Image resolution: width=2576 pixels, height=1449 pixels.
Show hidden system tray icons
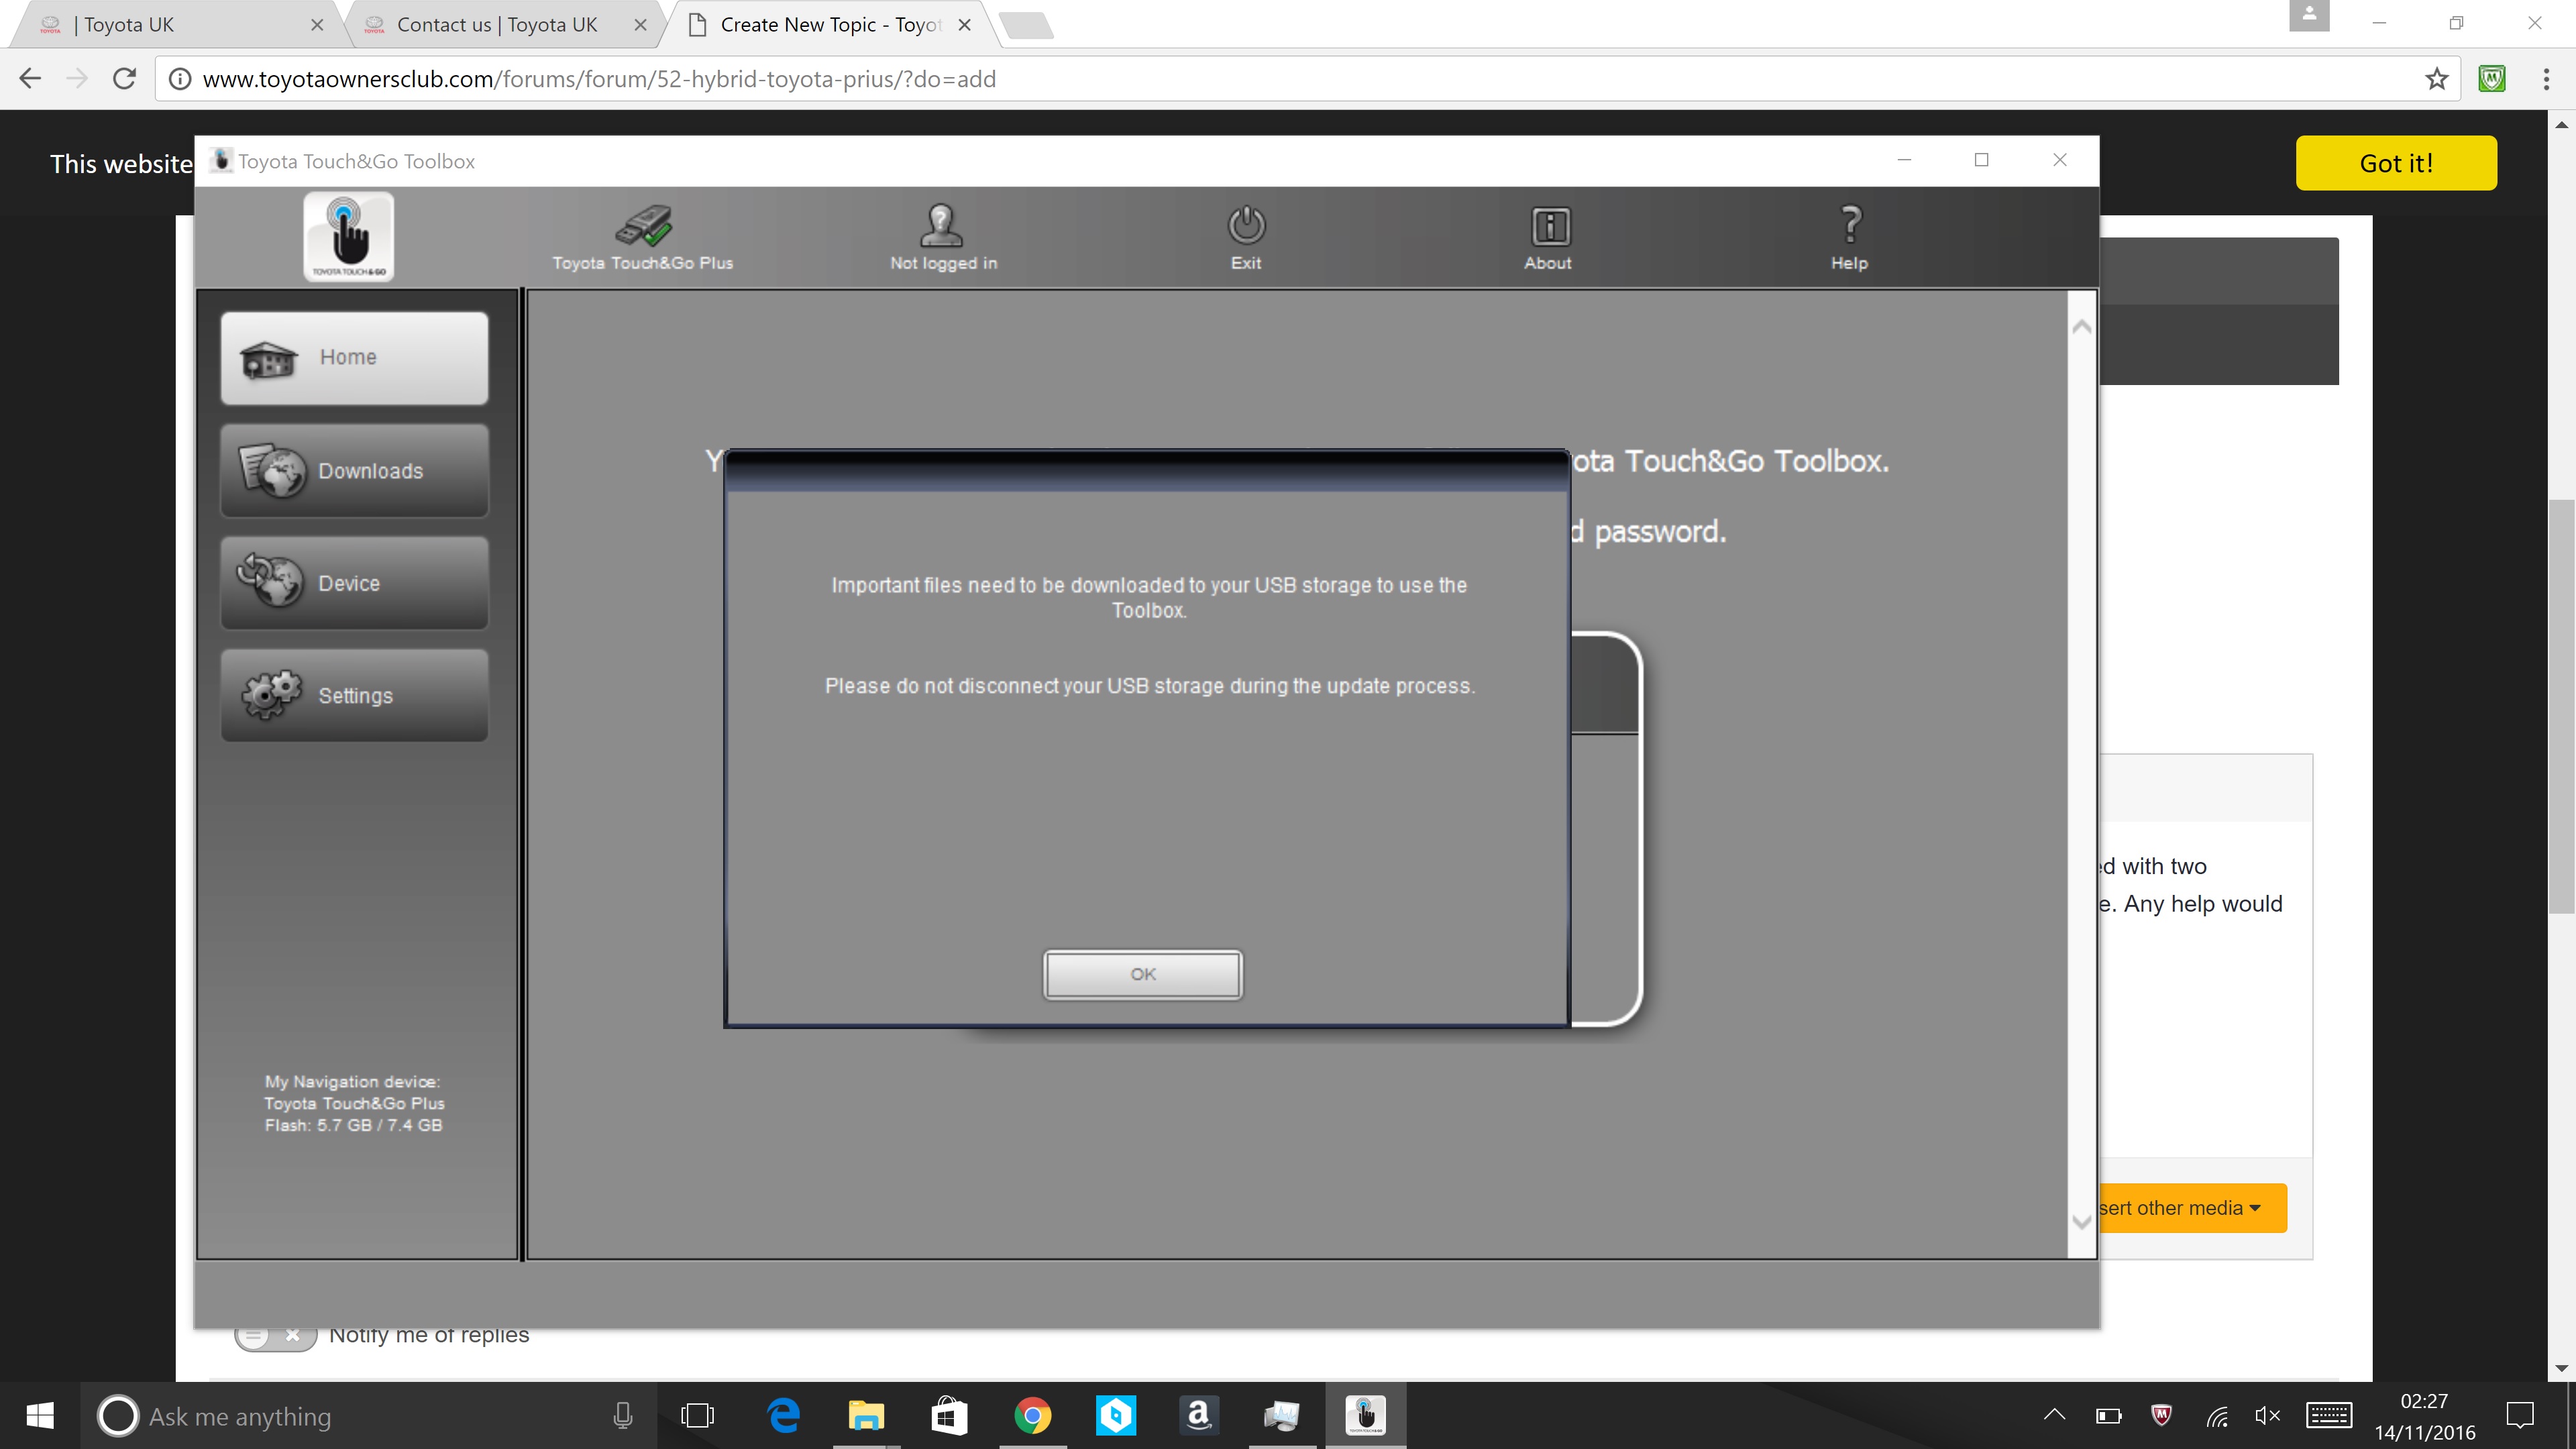(x=2054, y=1415)
